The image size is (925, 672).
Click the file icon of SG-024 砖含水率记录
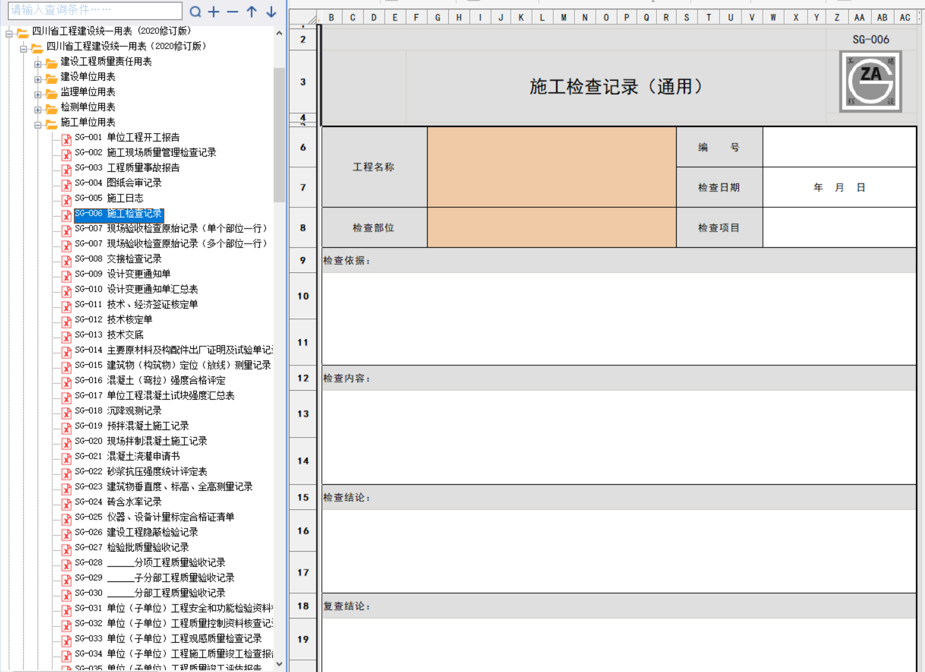66,504
